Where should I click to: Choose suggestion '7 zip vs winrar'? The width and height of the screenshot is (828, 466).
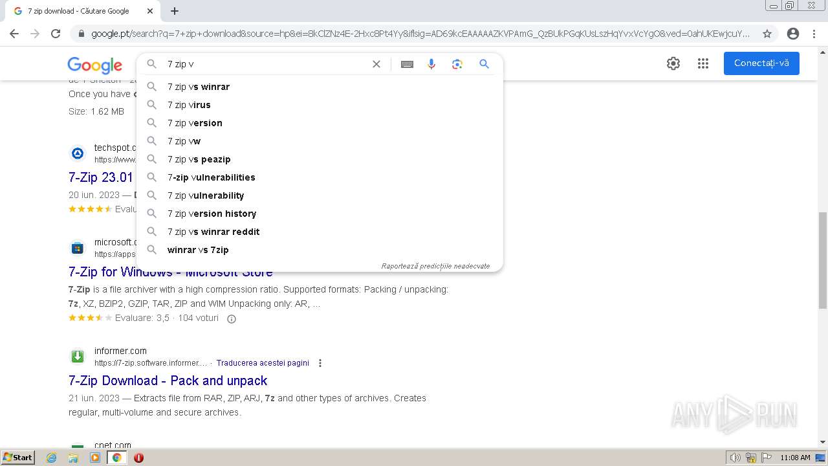point(320,87)
